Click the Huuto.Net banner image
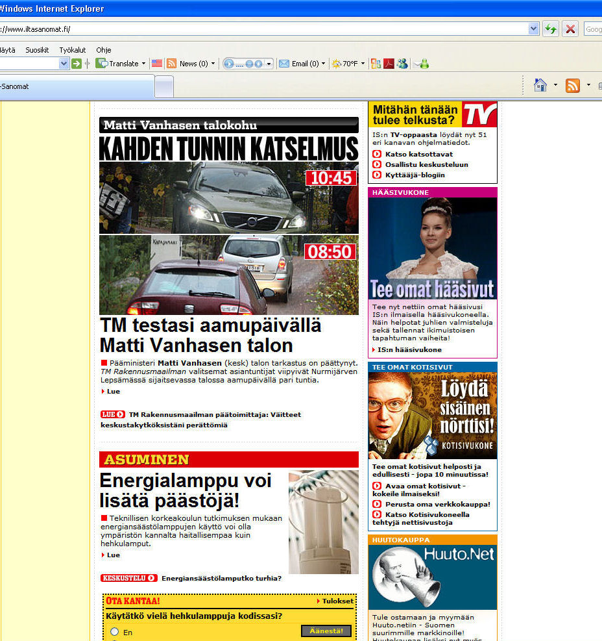Image resolution: width=602 pixels, height=641 pixels. click(x=433, y=577)
